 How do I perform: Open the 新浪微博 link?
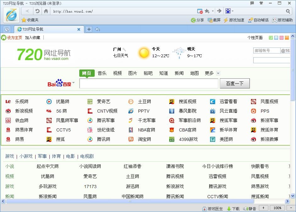click(269, 139)
